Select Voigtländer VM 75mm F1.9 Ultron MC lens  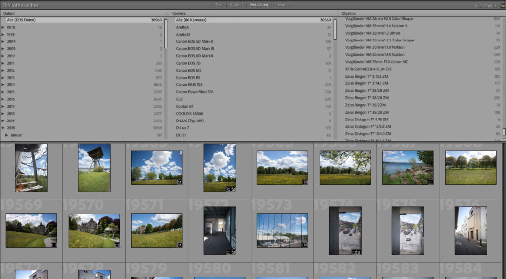click(422, 62)
